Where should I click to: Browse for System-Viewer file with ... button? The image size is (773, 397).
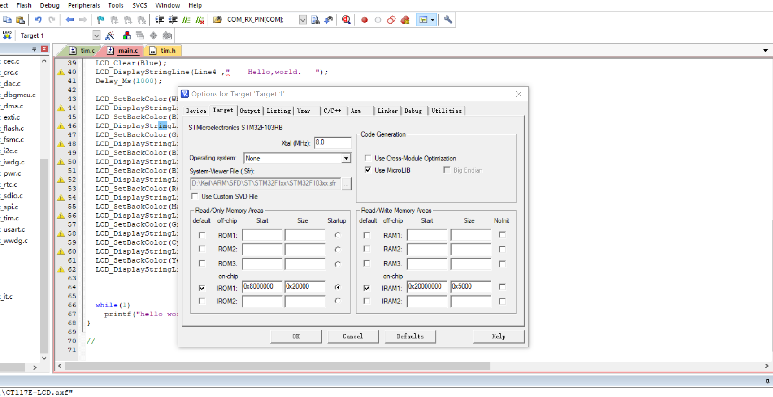346,184
